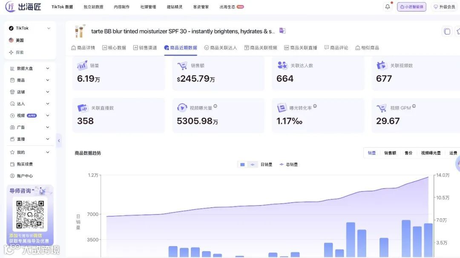Click the 账户中心 sidebar icon
The image size is (460, 258).
coord(12,176)
